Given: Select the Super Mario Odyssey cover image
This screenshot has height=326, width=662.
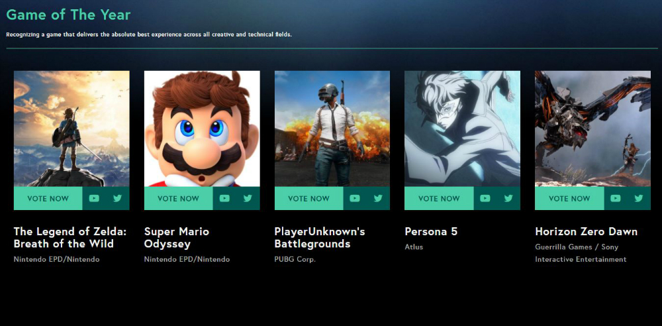Looking at the screenshot, I should click(x=202, y=129).
